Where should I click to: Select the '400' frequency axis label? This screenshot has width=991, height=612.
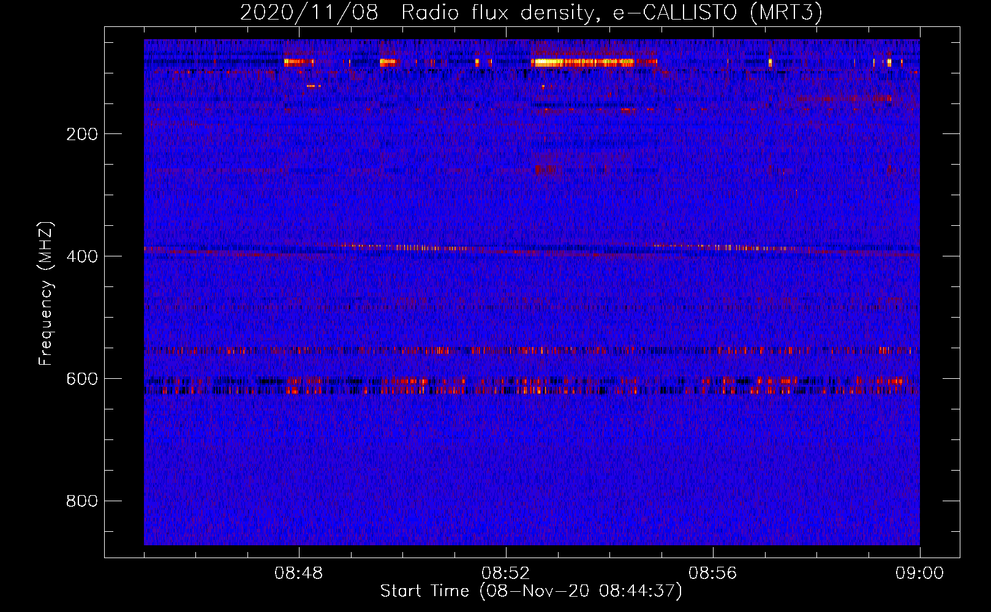[82, 256]
